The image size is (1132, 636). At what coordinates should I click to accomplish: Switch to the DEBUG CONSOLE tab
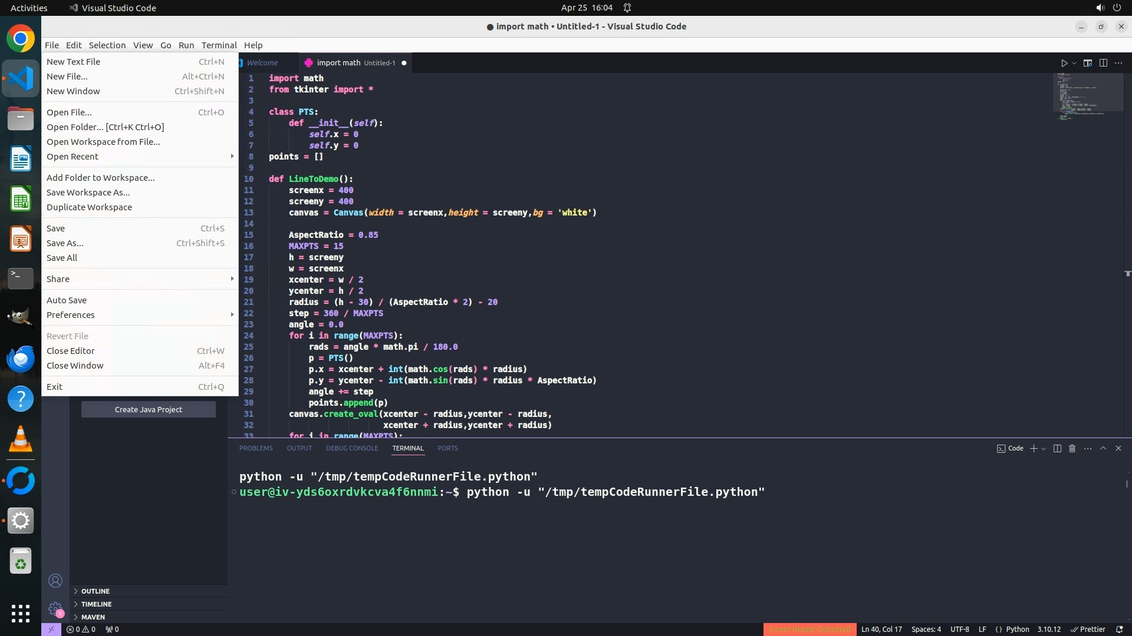click(x=352, y=449)
